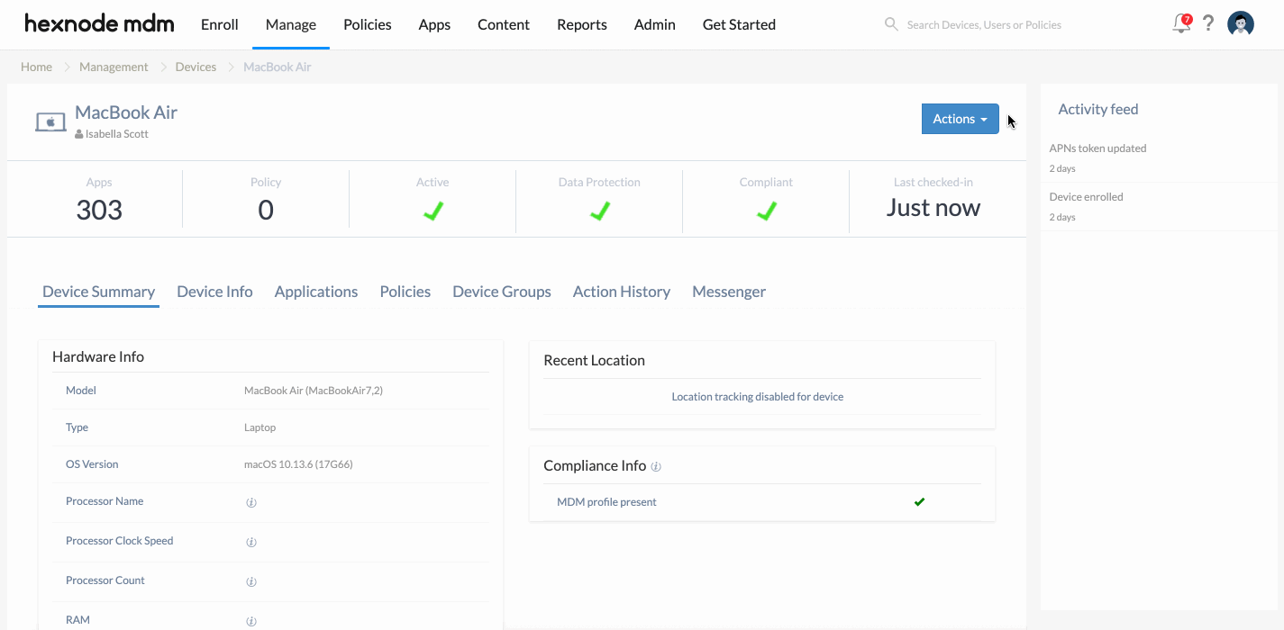The width and height of the screenshot is (1284, 630).
Task: Click the MacBook Air breadcrumb
Action: (278, 67)
